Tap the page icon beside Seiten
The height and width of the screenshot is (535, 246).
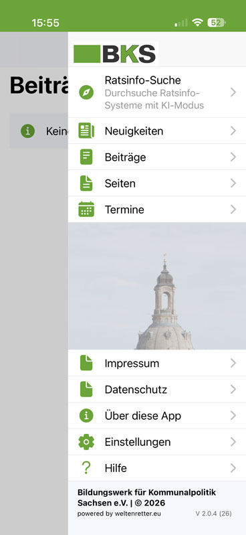pyautogui.click(x=86, y=183)
